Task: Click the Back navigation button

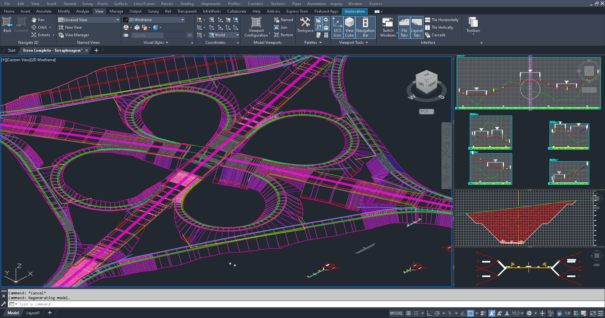Action: [x=7, y=24]
